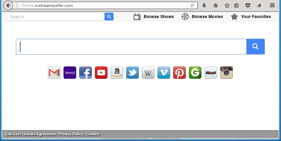
Task: Open the Firefox hamburger menu
Action: pos(272,5)
